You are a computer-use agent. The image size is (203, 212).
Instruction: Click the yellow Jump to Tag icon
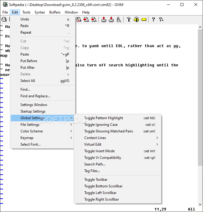point(144,20)
